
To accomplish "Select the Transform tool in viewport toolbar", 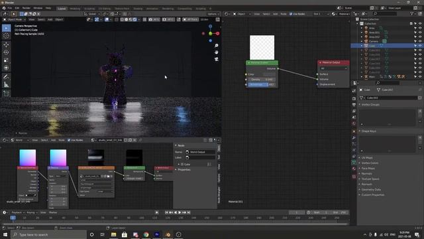I will tap(6, 68).
